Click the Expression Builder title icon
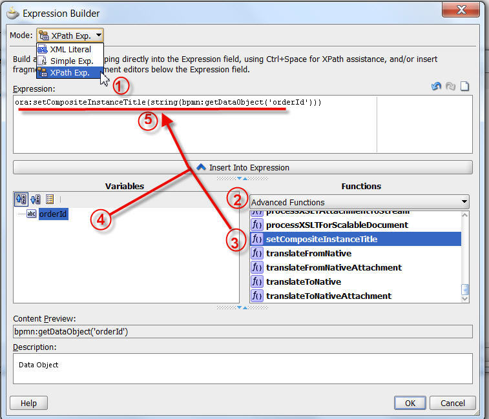The image size is (489, 419). 12,14
